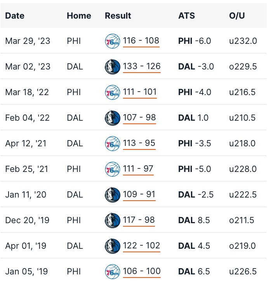Click Mavericks logo in Mar 02, '23 row
269x281 pixels.
112,67
